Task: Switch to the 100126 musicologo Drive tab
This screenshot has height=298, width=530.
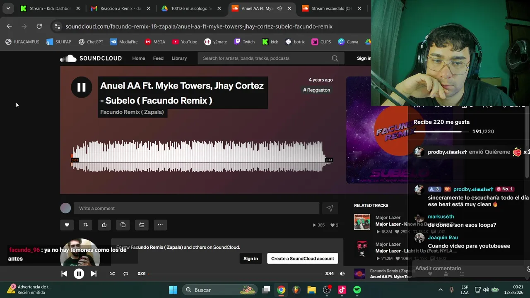Action: pos(191,8)
